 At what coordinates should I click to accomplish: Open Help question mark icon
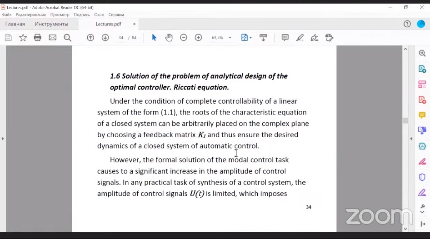(x=407, y=24)
